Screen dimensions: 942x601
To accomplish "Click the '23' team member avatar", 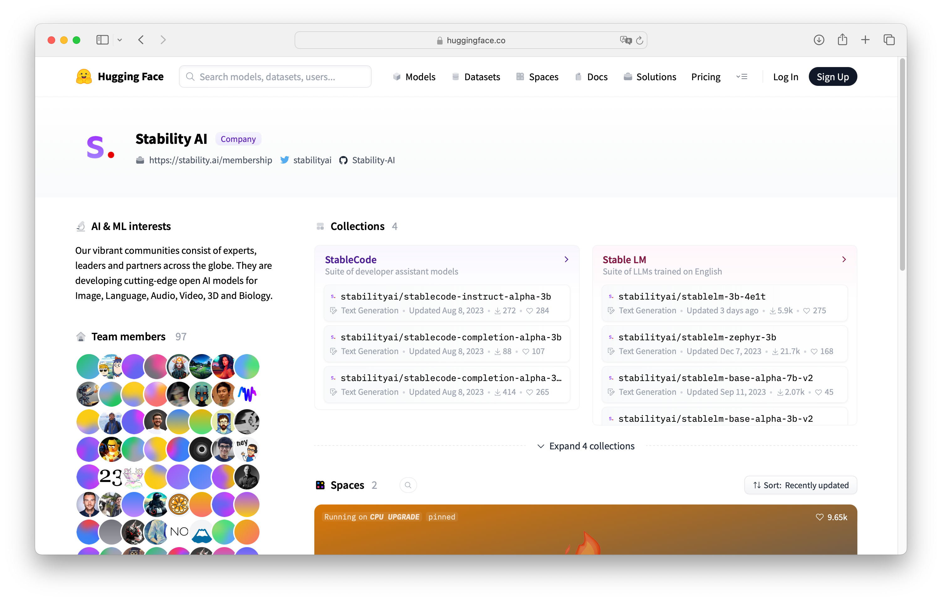I will pos(111,477).
